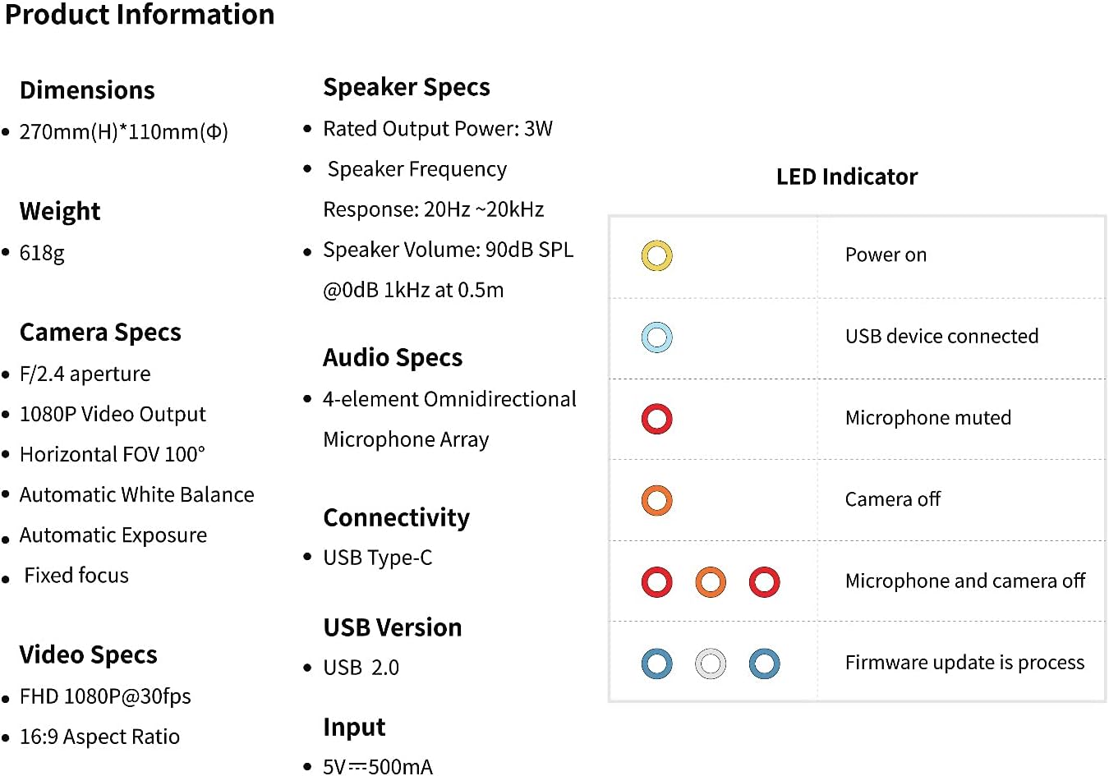Click the FHD 1080P@30fps video spec
This screenshot has width=1109, height=776.
pos(105,696)
